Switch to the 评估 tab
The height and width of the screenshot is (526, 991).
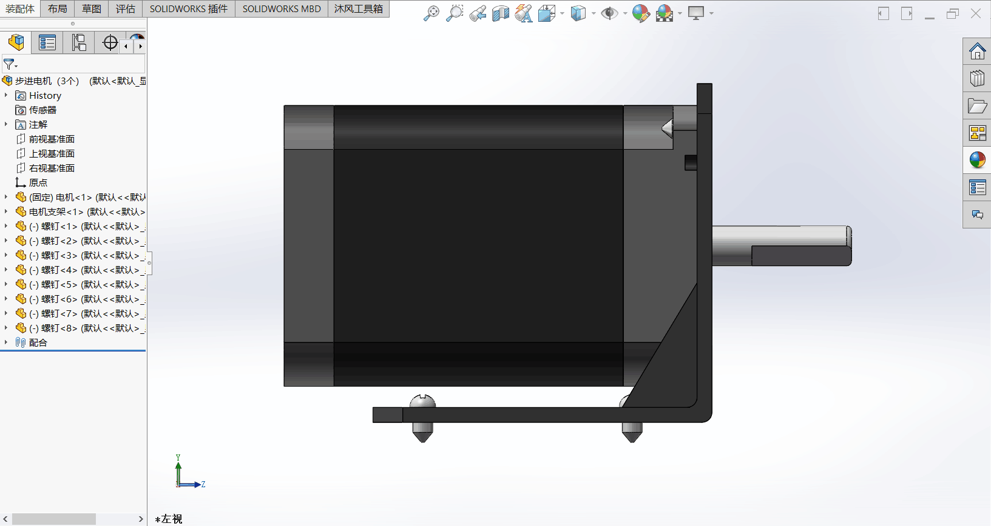pos(126,8)
